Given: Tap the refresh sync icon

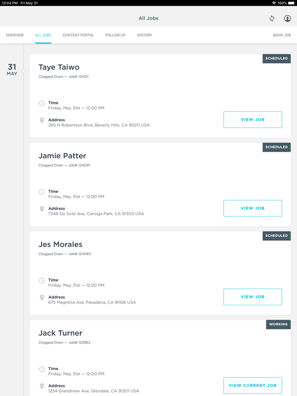Looking at the screenshot, I should tap(272, 19).
